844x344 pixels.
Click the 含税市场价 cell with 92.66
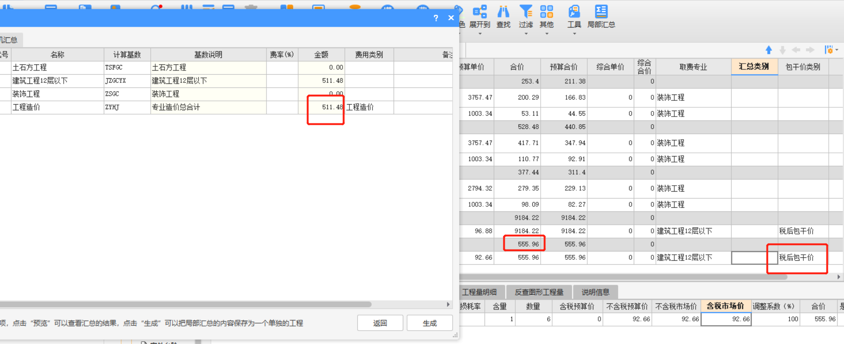pyautogui.click(x=726, y=319)
